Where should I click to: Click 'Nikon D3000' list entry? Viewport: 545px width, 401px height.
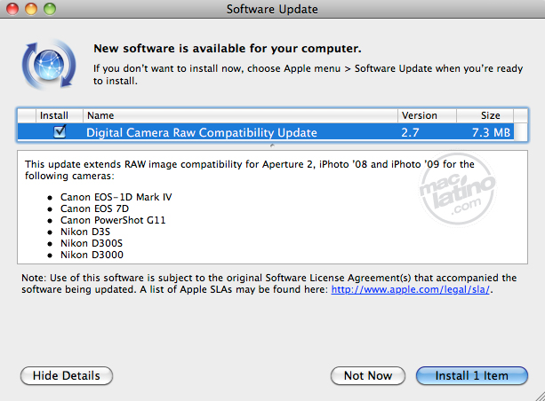[x=92, y=255]
